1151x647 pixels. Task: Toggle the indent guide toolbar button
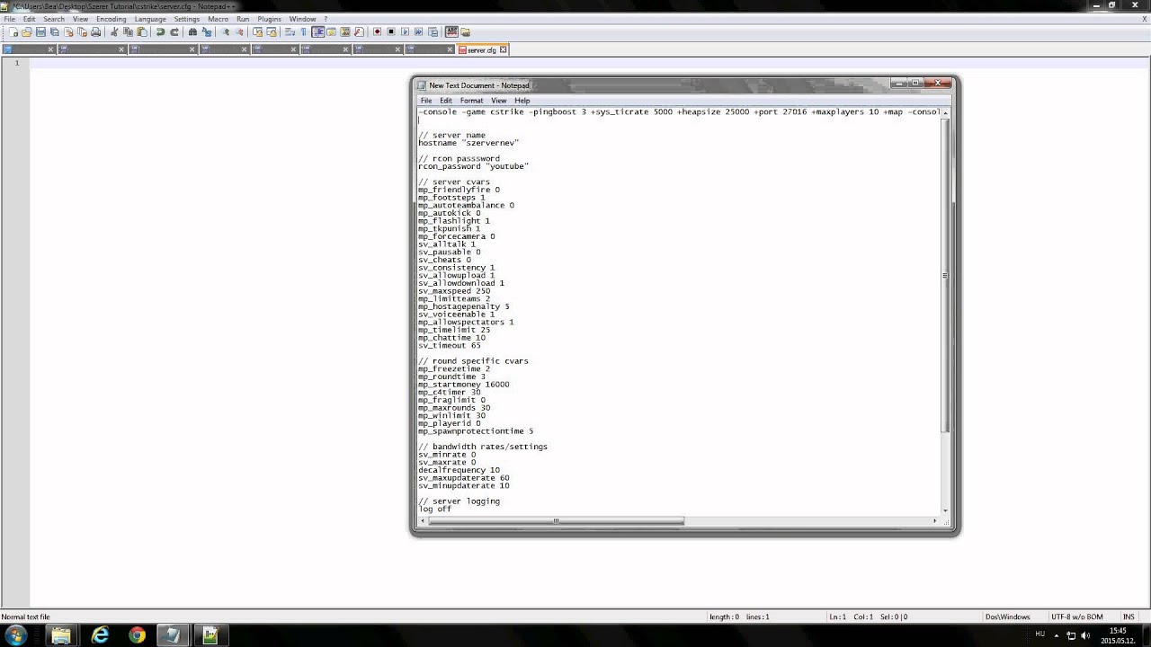pyautogui.click(x=317, y=31)
